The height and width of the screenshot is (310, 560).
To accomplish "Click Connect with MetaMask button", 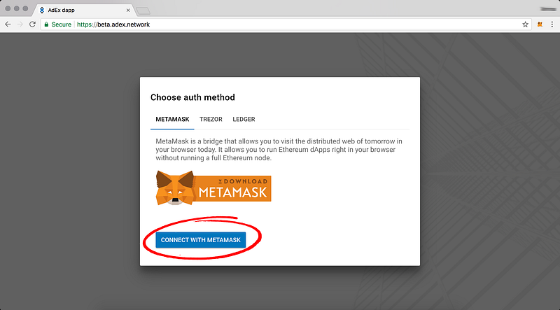I will pos(201,240).
